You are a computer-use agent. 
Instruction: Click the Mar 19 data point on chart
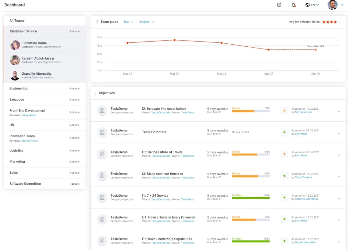[174, 40]
